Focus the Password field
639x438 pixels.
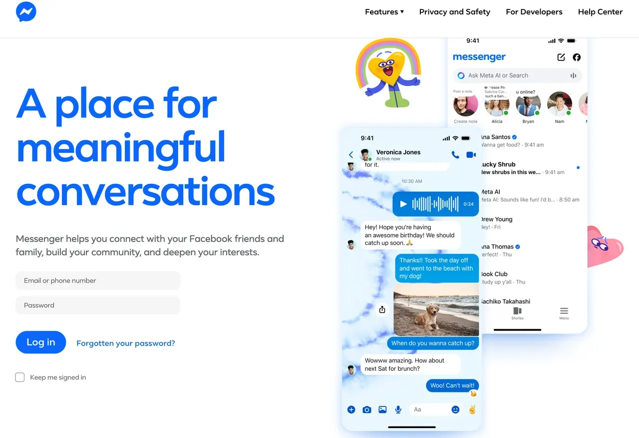coord(98,305)
